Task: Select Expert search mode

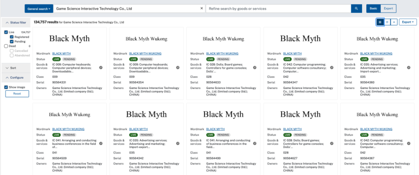Action: [x=388, y=9]
